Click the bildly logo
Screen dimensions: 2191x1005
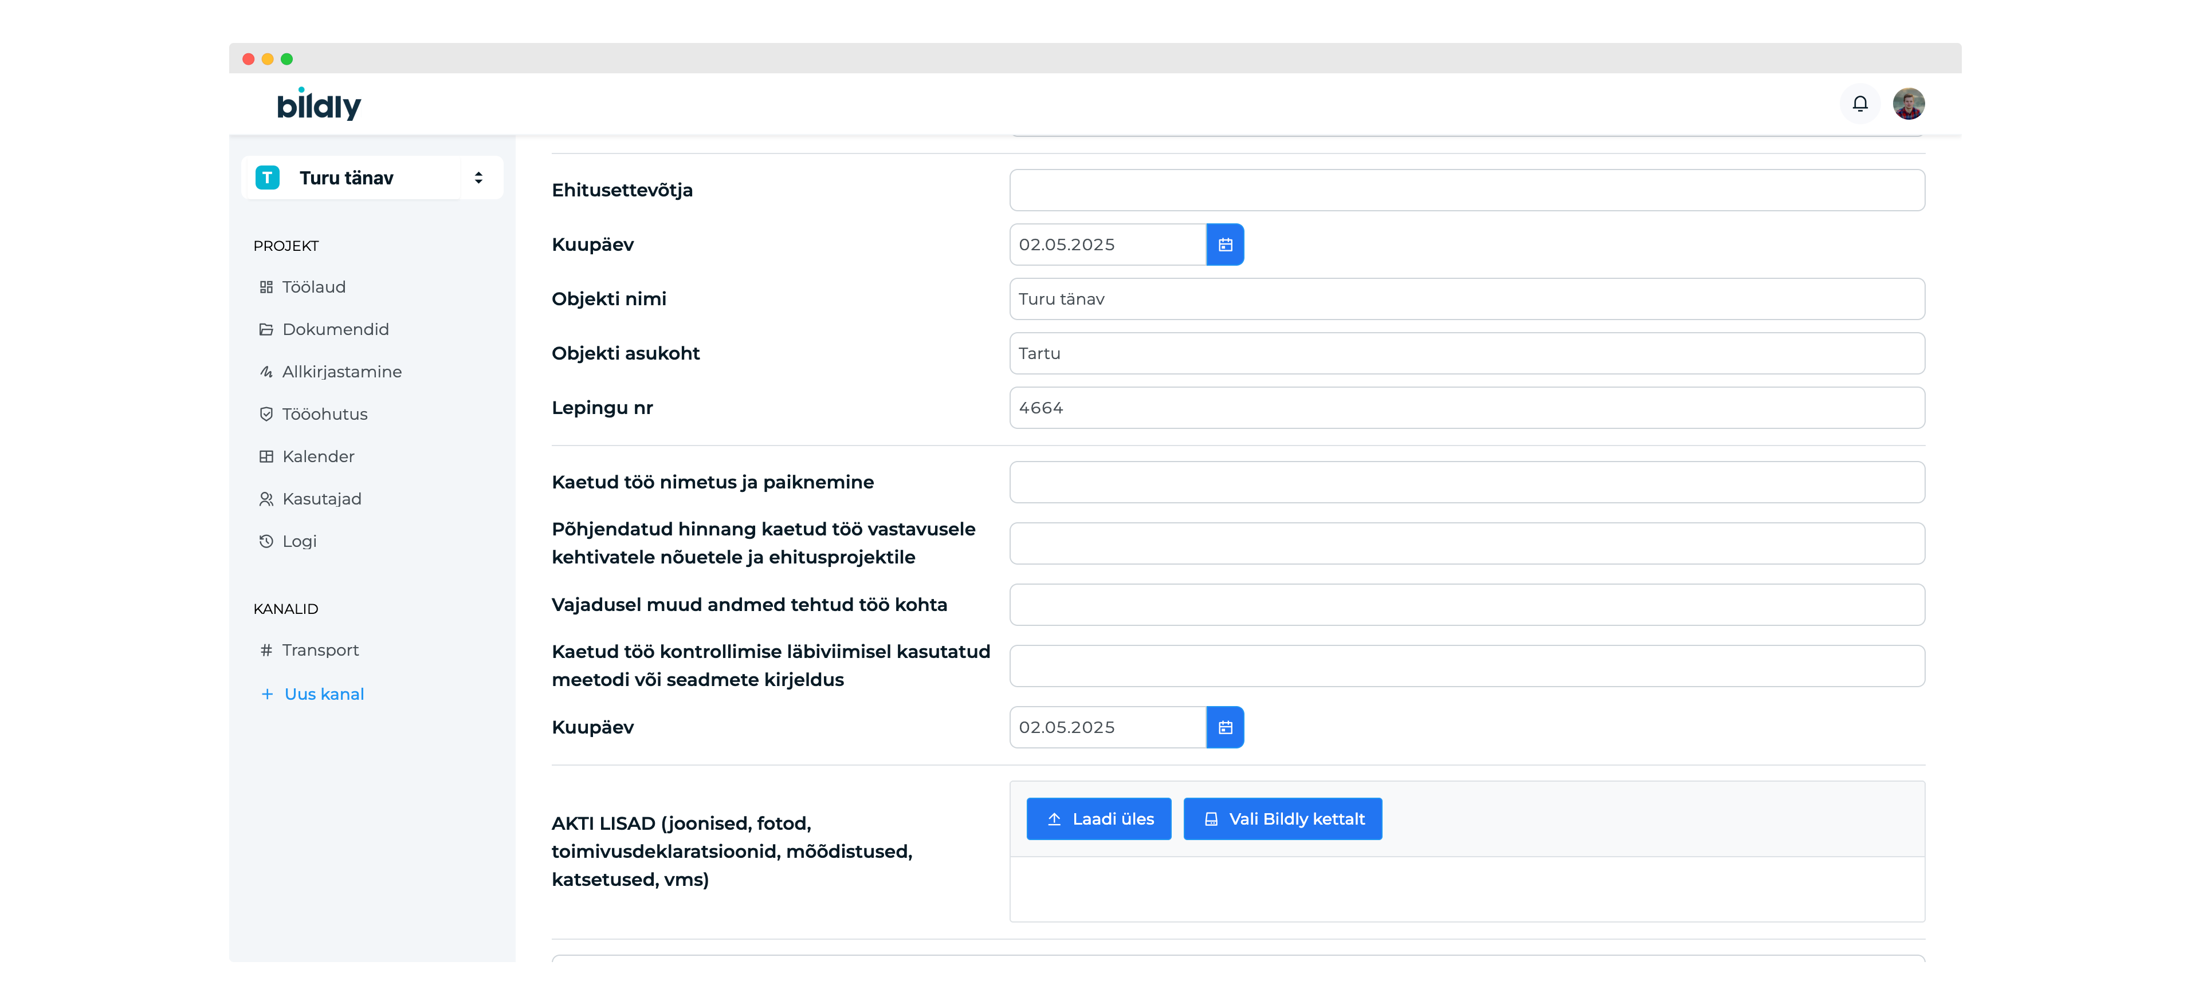(x=319, y=105)
